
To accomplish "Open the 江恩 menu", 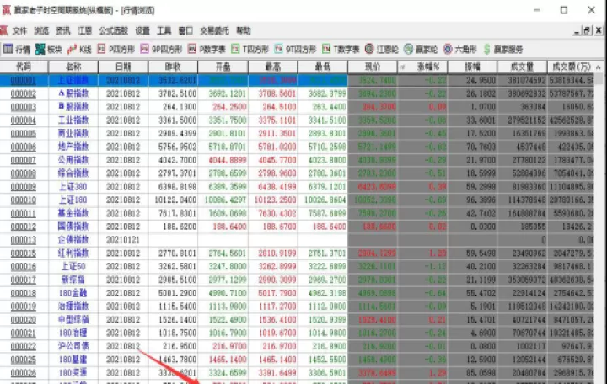I will 85,30.
